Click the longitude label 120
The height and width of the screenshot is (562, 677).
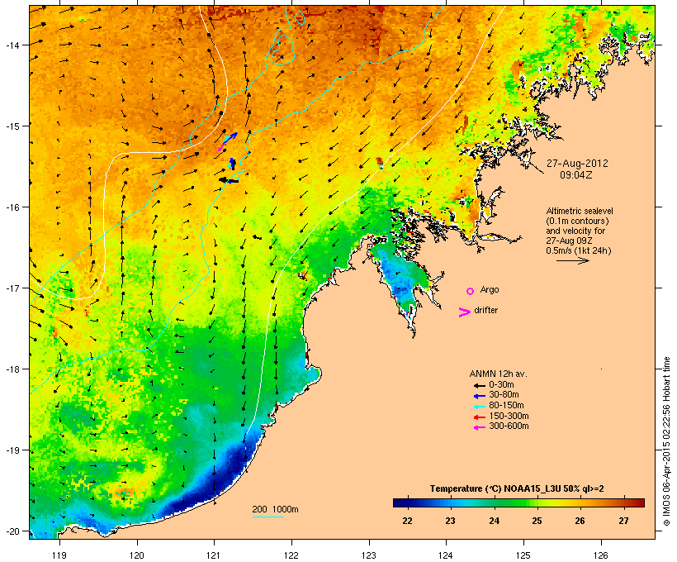pos(137,555)
